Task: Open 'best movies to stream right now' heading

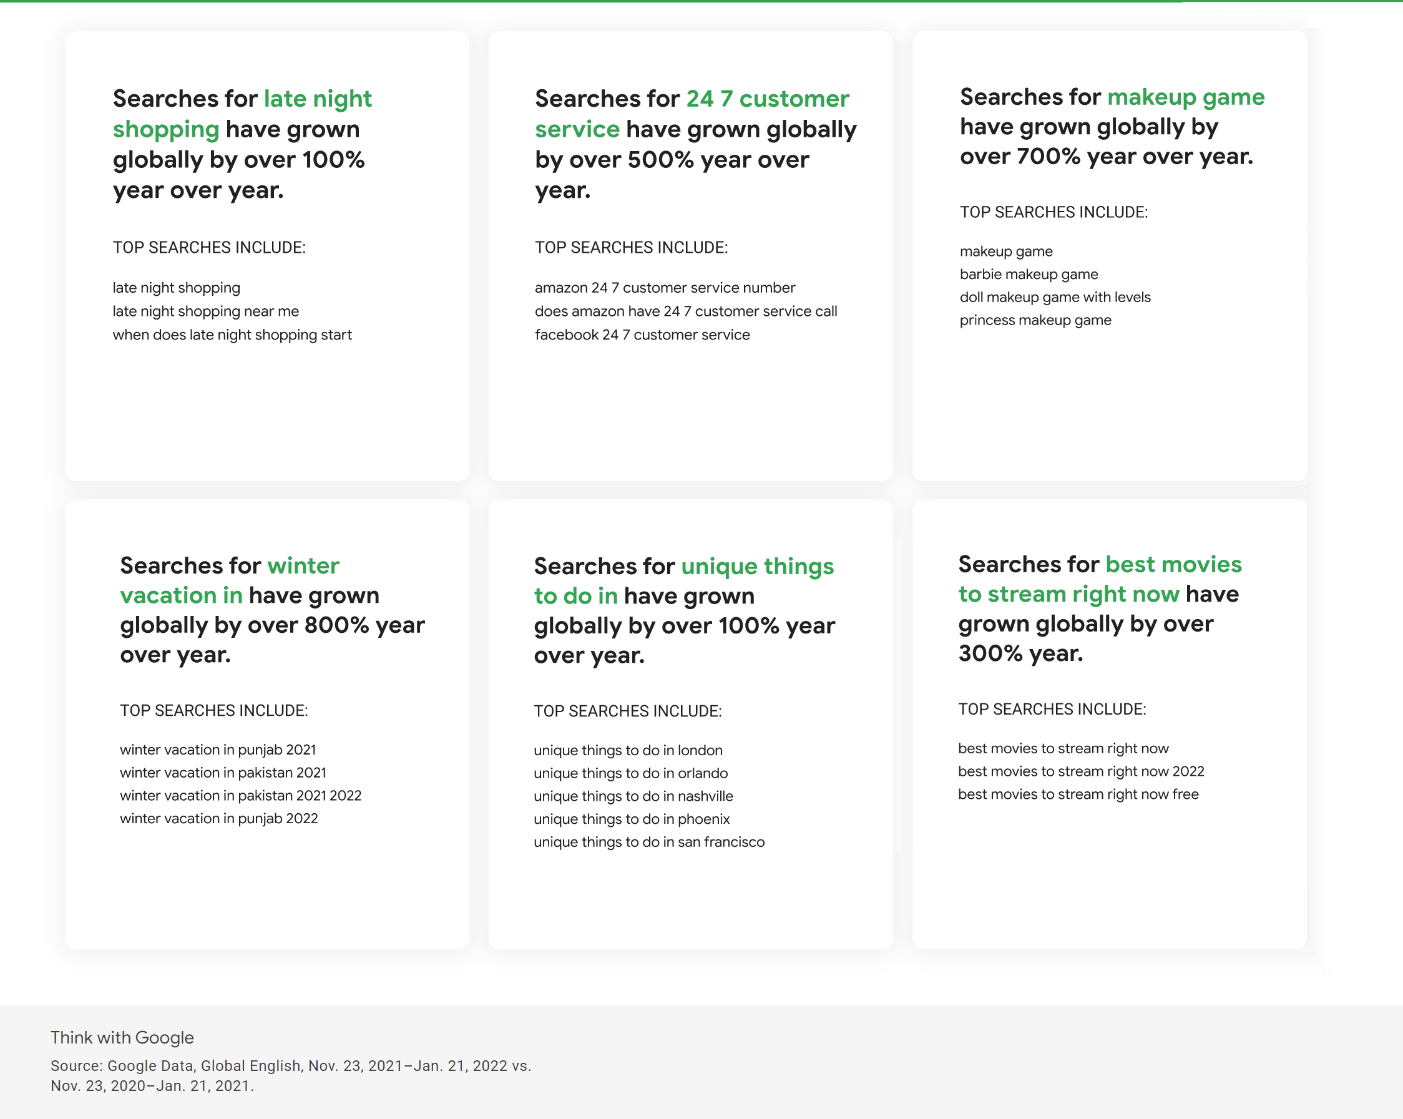Action: coord(1100,579)
